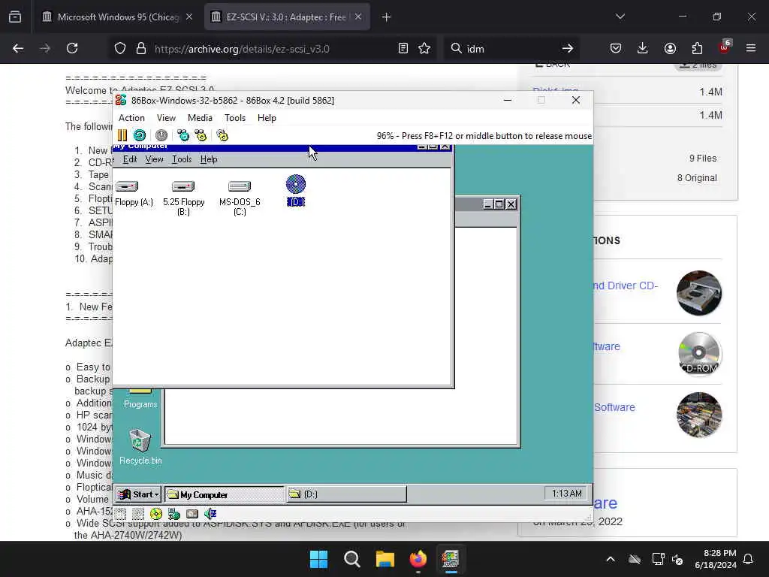The image size is (769, 577).
Task: Click the Software shelf thumbnail
Action: pyautogui.click(x=699, y=415)
